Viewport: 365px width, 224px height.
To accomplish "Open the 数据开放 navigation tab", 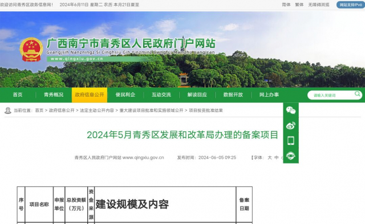I will click(233, 95).
